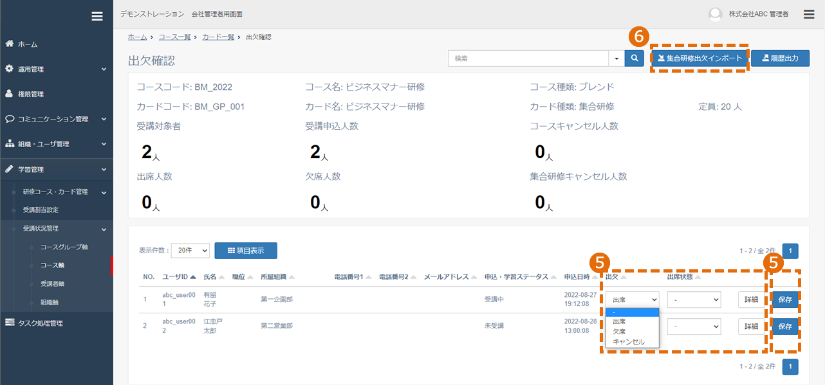Expand the コミュニケーション管理 sidebar menu

(104, 119)
